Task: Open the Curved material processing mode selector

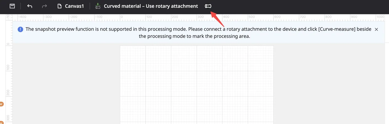Action: 151,6
